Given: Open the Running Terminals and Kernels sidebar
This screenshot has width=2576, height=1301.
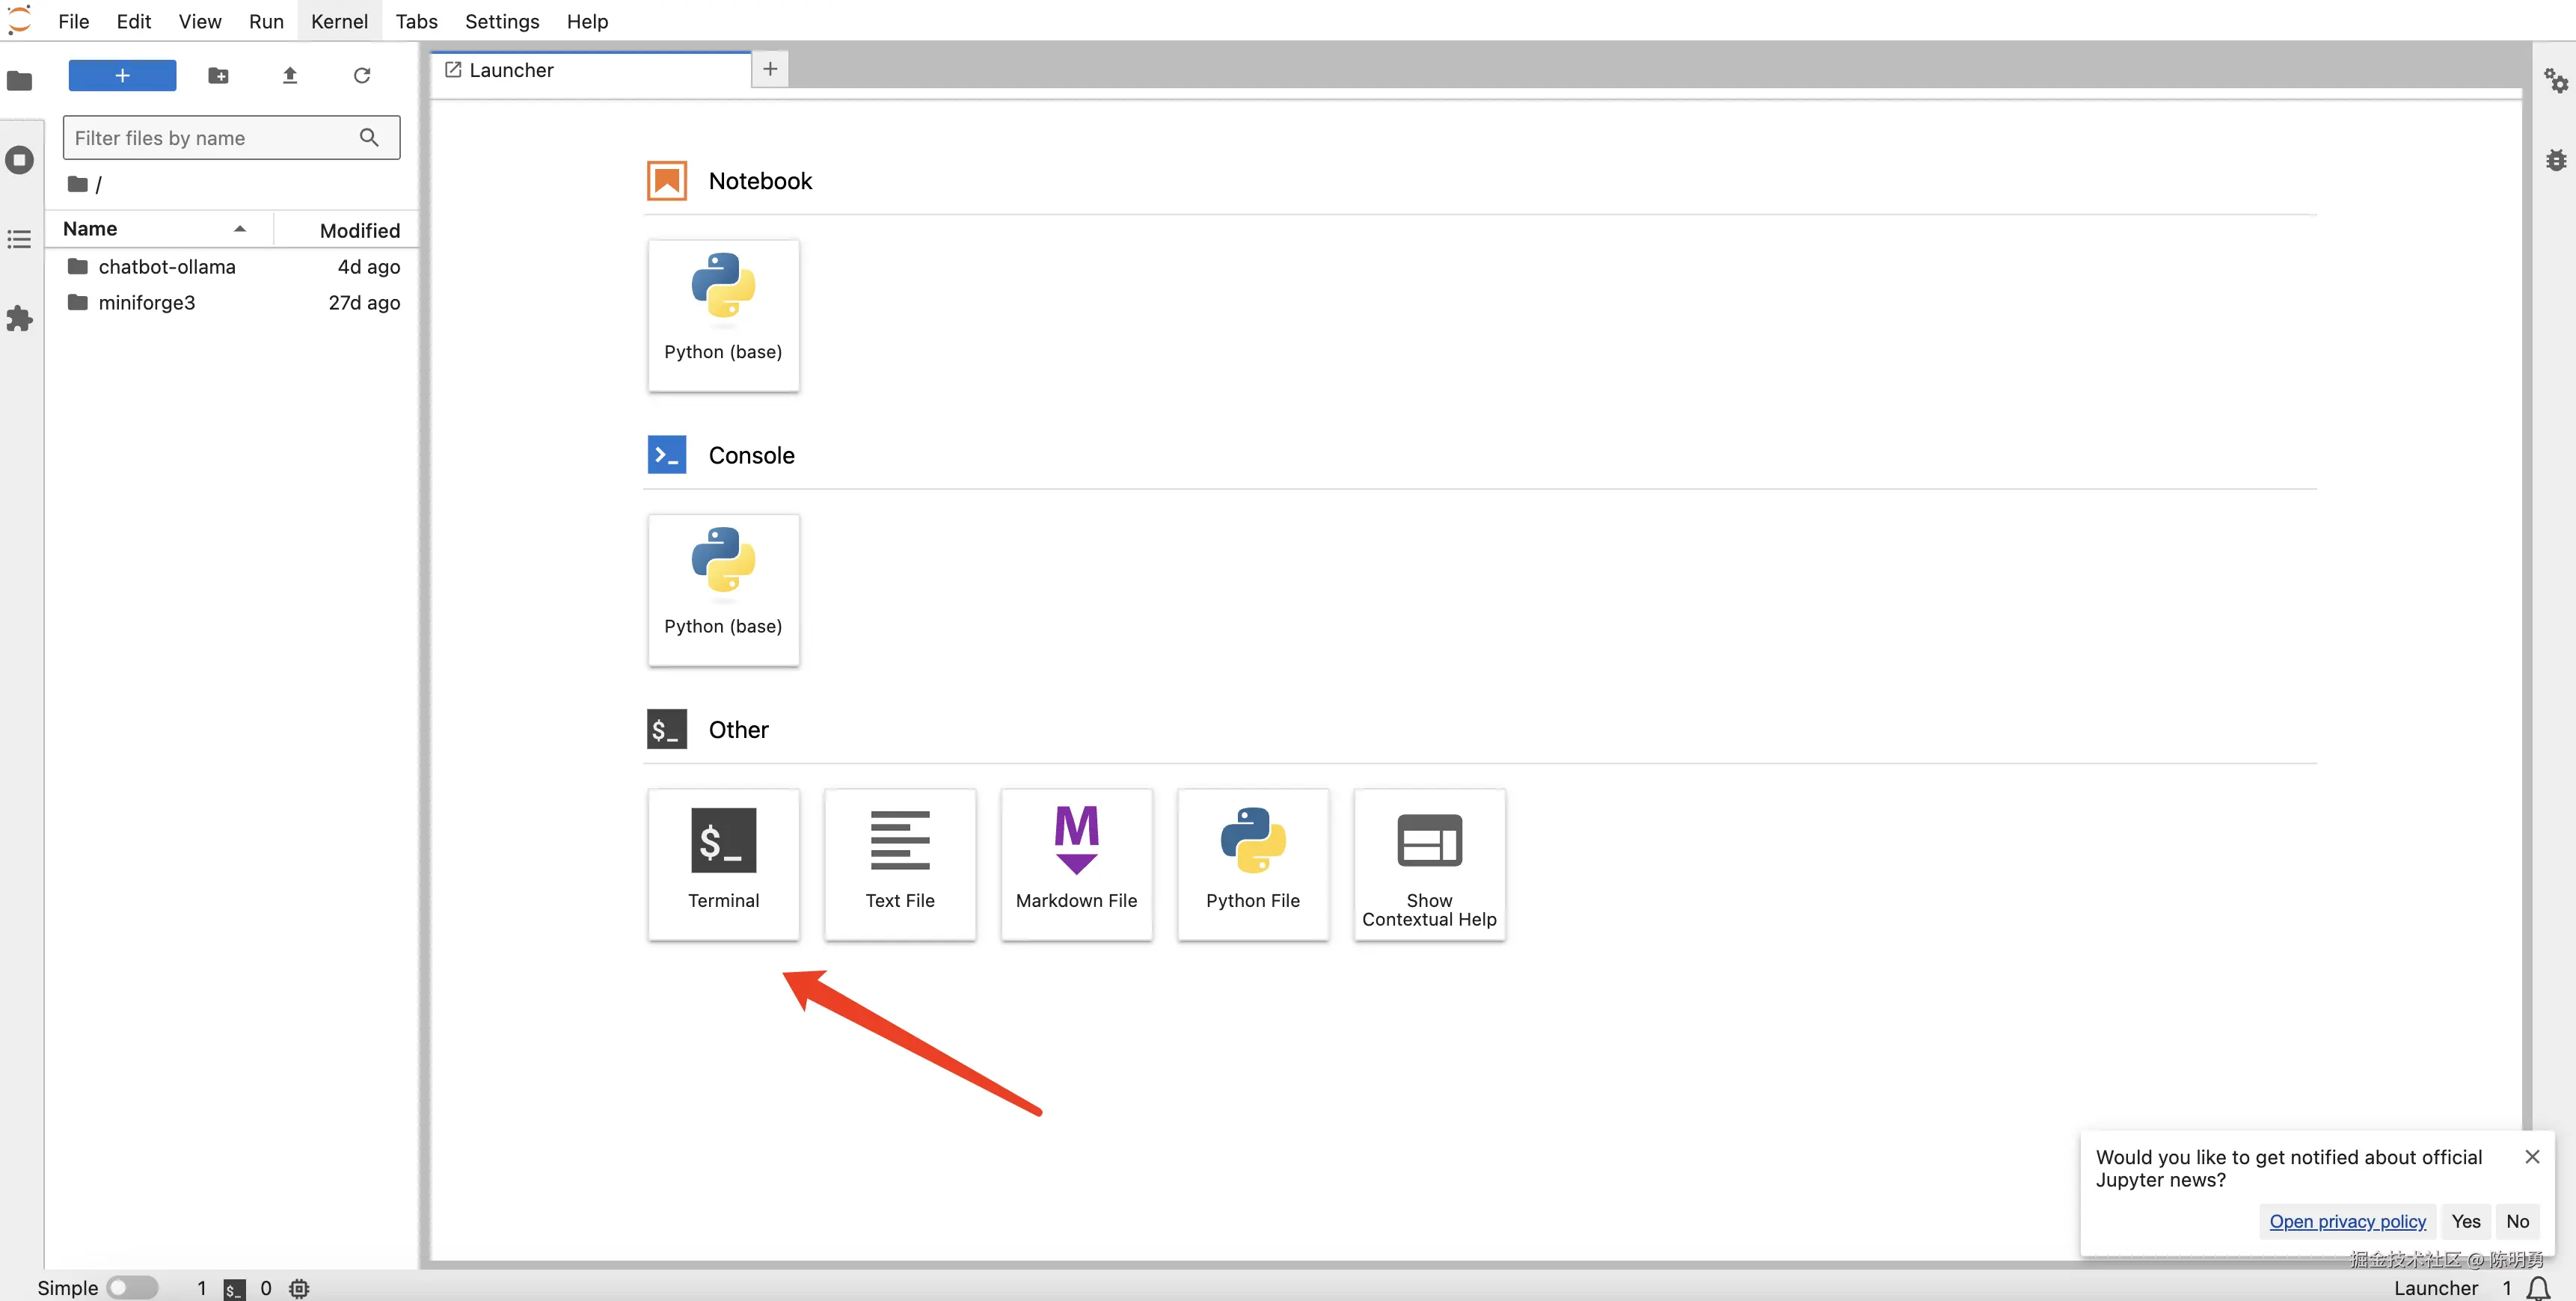Looking at the screenshot, I should click(20, 160).
